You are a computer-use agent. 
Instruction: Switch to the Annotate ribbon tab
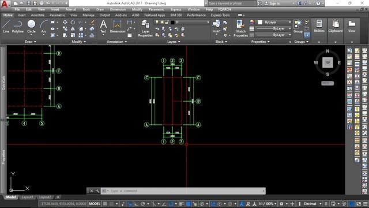point(37,15)
